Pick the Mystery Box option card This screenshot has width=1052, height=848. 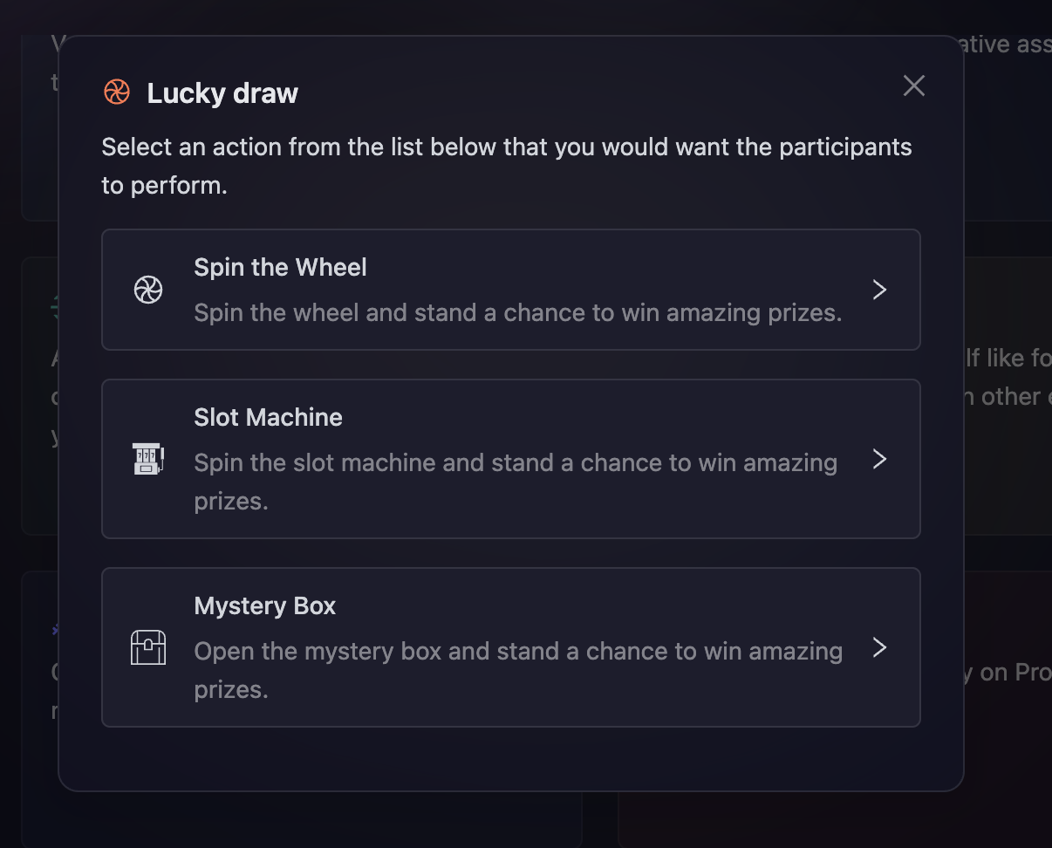pyautogui.click(x=511, y=647)
